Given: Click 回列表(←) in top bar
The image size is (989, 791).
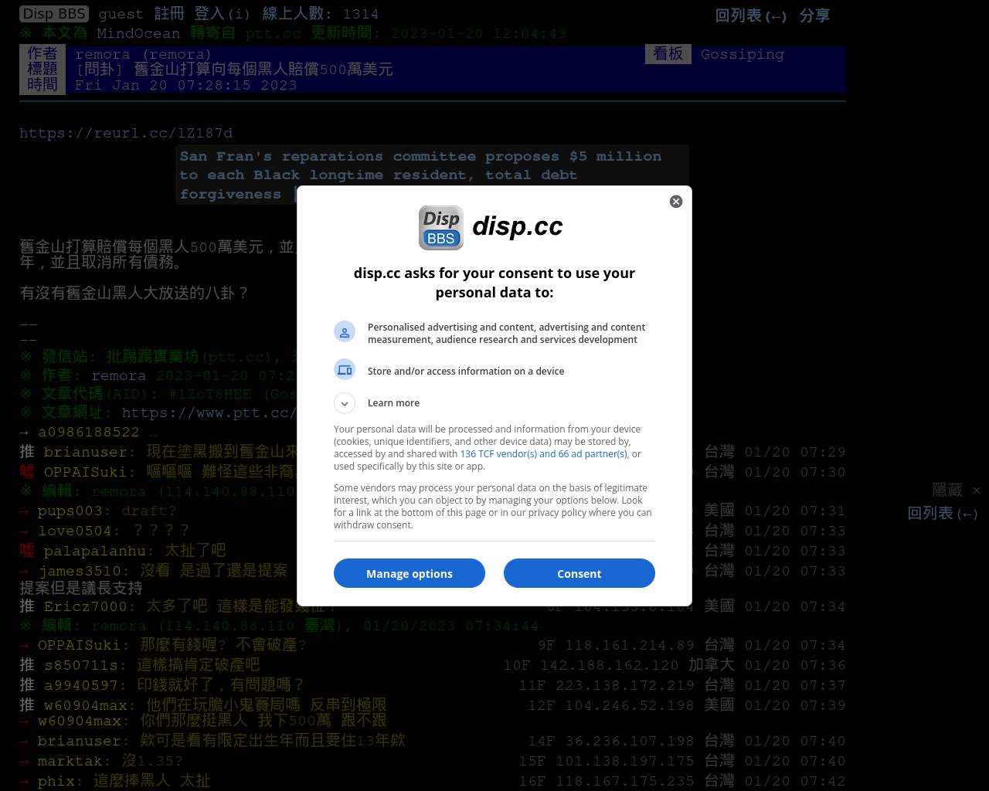Looking at the screenshot, I should click(x=750, y=15).
